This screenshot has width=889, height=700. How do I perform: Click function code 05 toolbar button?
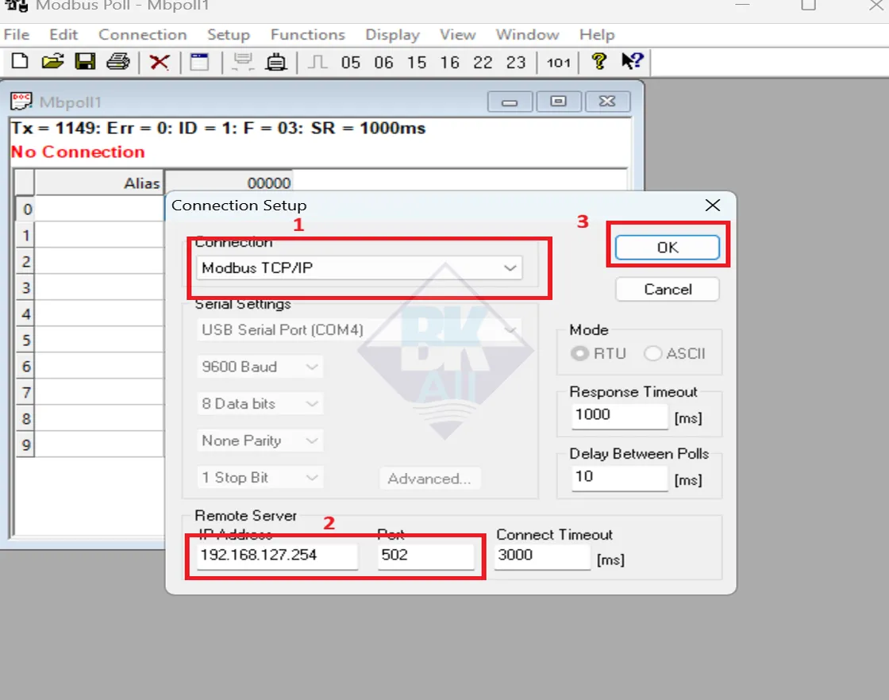coord(350,62)
